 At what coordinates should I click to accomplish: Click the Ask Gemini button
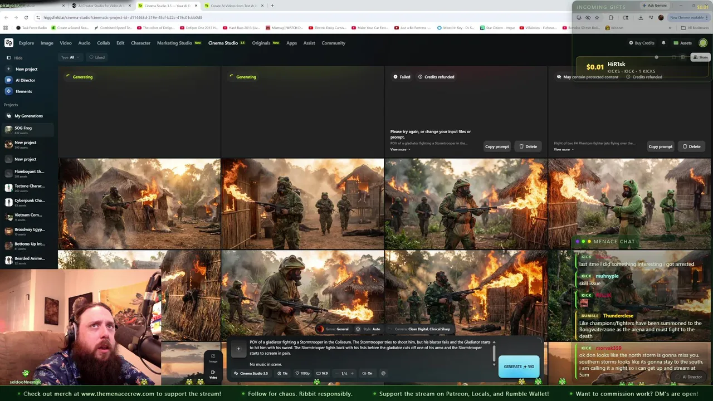[x=655, y=6]
